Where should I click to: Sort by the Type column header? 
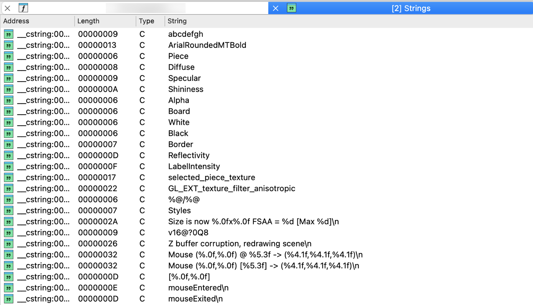pos(146,21)
